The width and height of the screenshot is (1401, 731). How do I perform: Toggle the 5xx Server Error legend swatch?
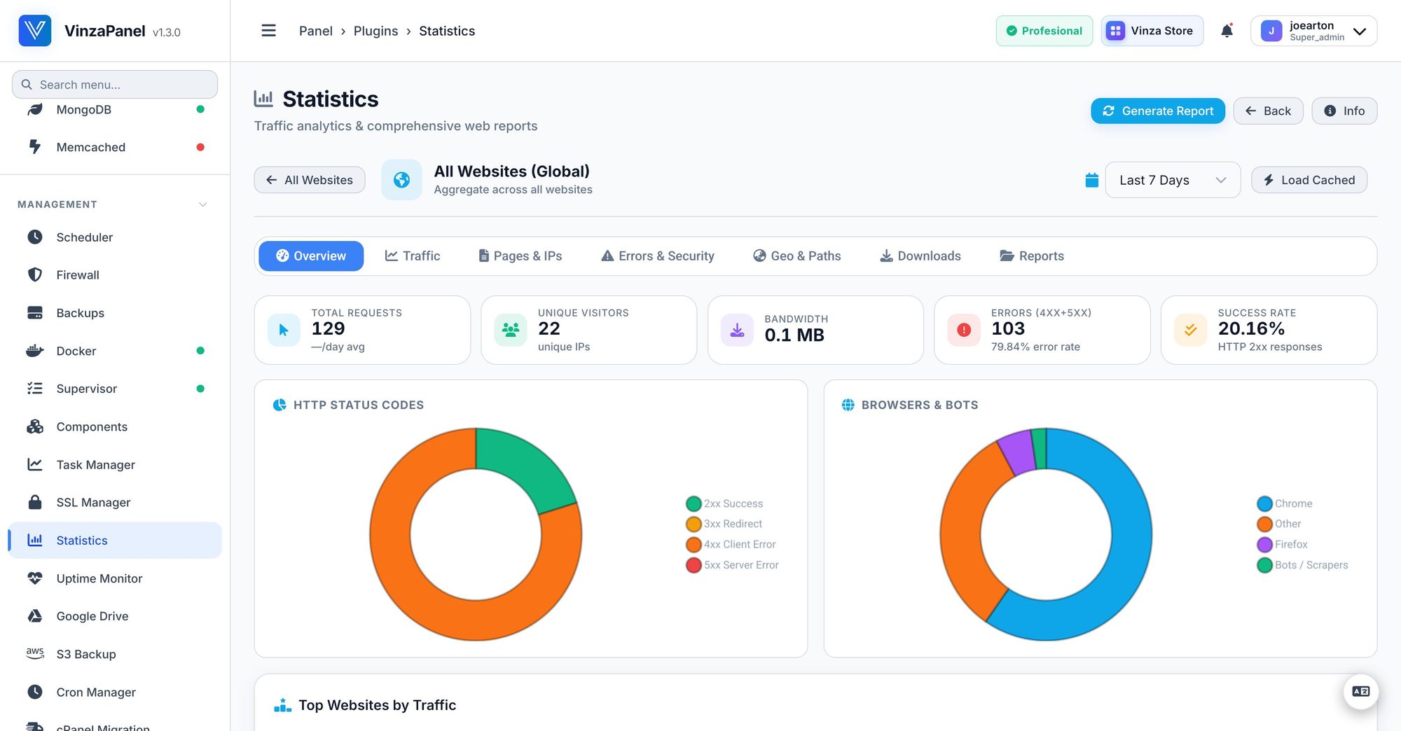tap(693, 565)
